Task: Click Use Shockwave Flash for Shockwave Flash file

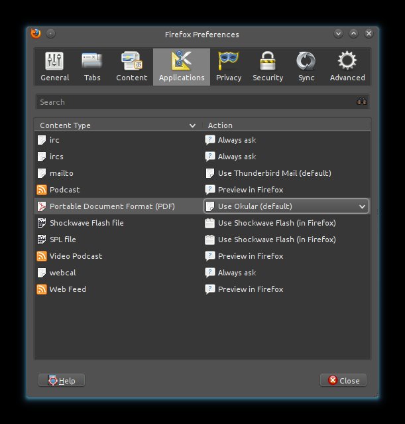Action: 277,223
